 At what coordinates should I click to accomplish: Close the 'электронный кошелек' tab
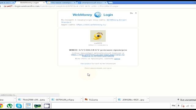[105, 3]
